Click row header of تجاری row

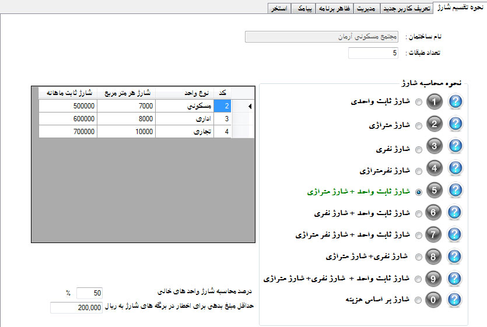click(244, 131)
